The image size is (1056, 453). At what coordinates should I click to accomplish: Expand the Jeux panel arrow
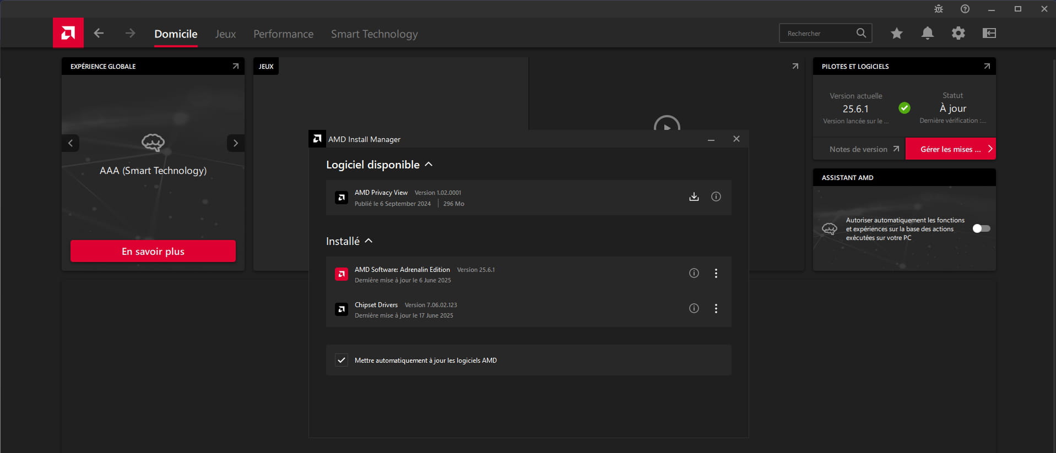[x=795, y=66]
